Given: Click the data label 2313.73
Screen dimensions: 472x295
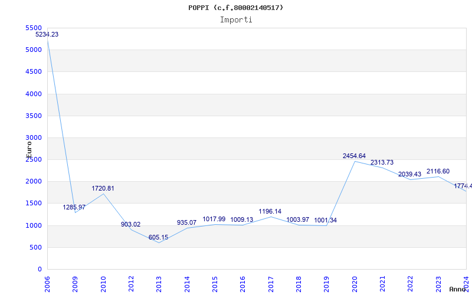Looking at the screenshot, I should [x=382, y=163].
